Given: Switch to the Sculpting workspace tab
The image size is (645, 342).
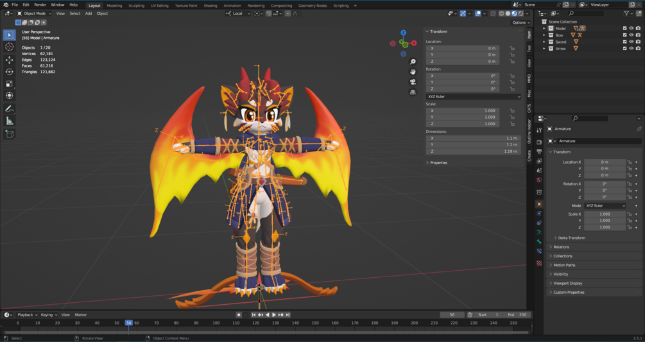Looking at the screenshot, I should coord(136,6).
